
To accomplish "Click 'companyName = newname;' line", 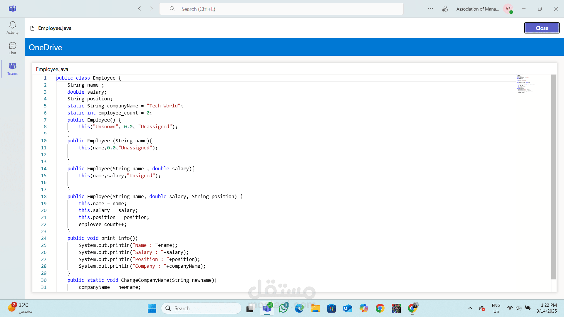I will [110, 287].
